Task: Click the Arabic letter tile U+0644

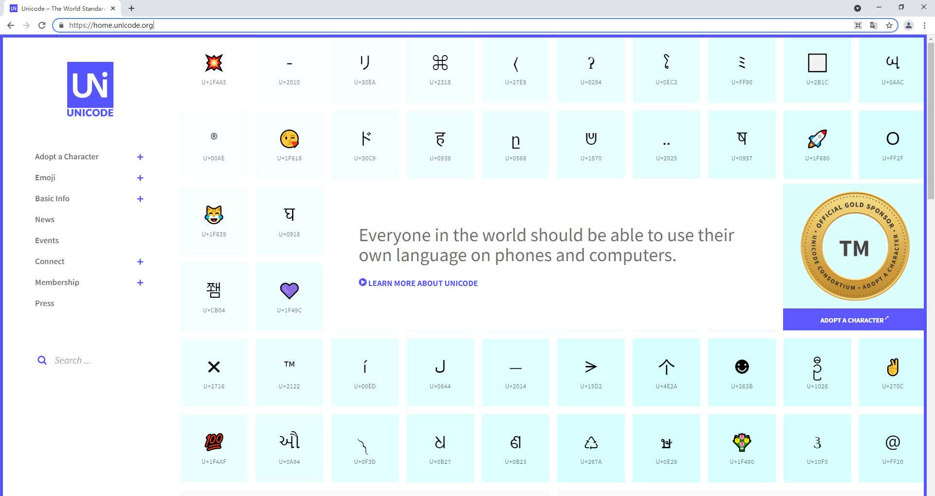Action: (440, 373)
